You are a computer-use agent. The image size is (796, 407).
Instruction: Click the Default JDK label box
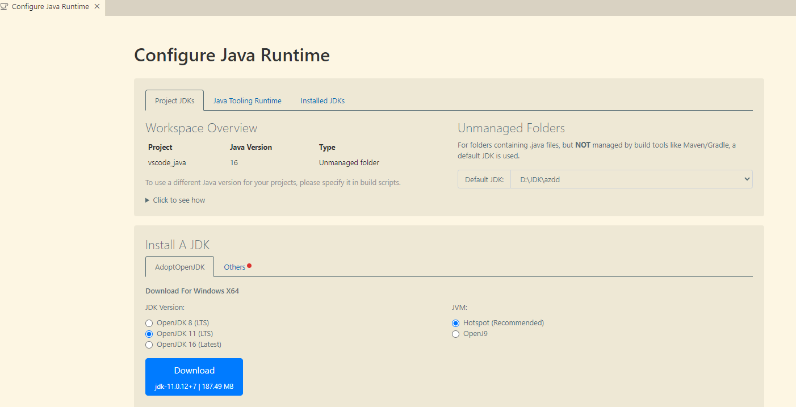[484, 179]
